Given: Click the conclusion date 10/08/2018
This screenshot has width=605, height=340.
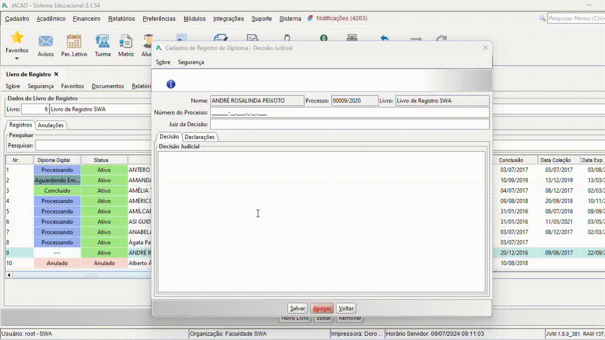Looking at the screenshot, I should point(514,263).
